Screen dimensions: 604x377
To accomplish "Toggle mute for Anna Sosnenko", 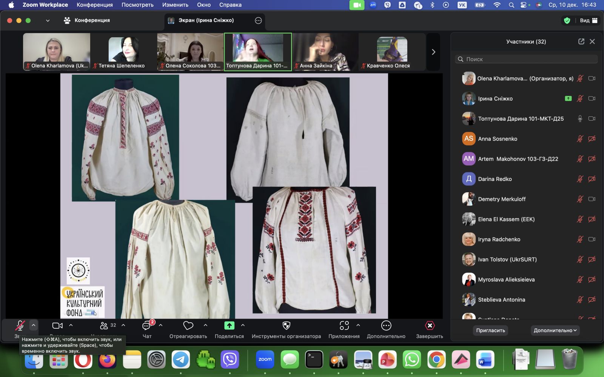I will 580,139.
